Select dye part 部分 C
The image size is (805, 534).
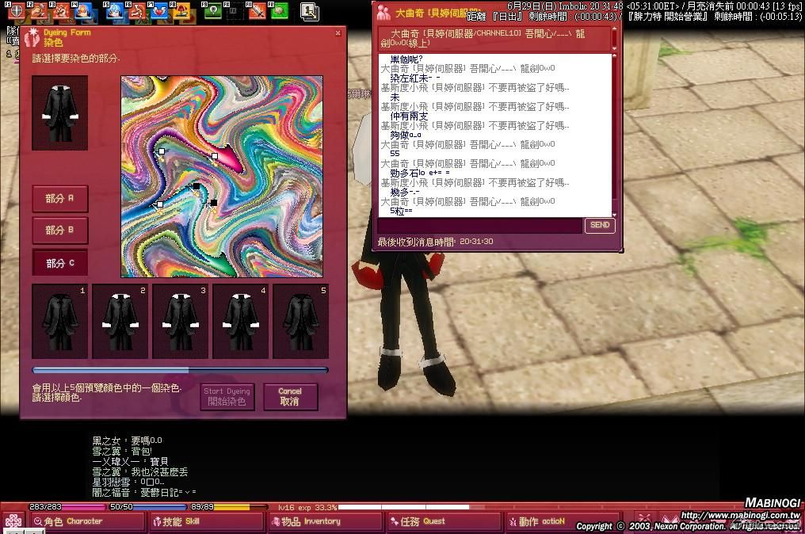tap(60, 263)
